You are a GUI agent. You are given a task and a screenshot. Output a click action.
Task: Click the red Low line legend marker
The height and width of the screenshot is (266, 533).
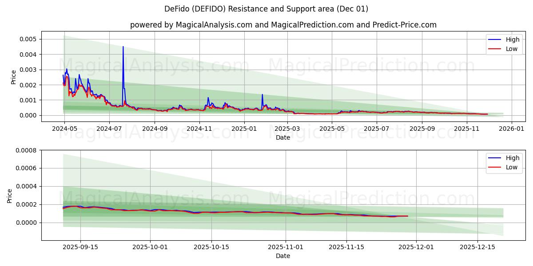pyautogui.click(x=494, y=49)
